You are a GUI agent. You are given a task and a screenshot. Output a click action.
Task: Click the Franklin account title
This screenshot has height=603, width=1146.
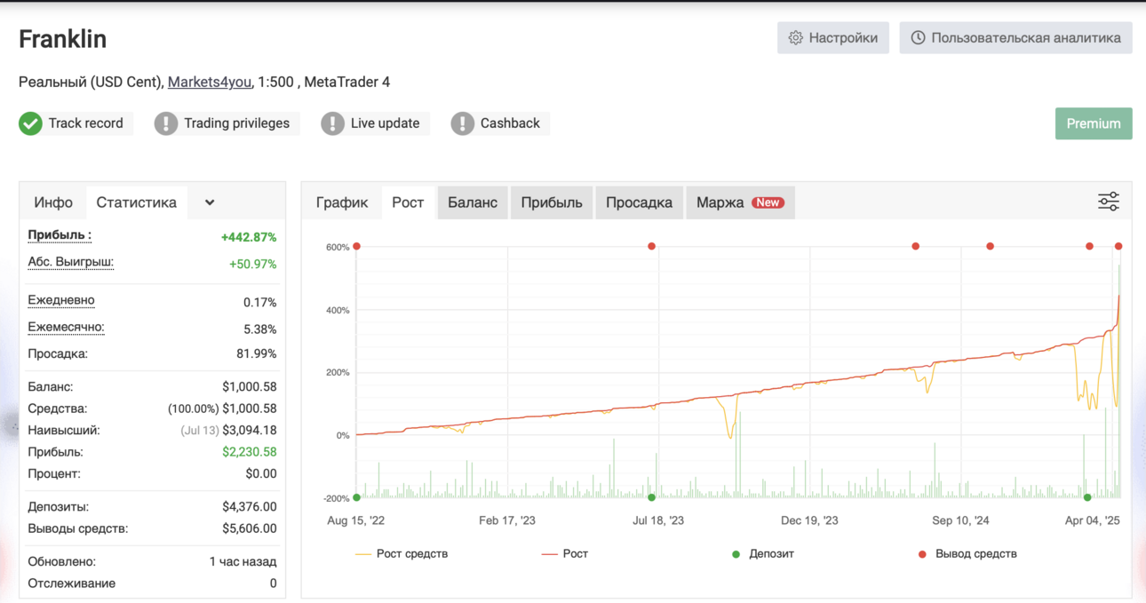tap(62, 39)
